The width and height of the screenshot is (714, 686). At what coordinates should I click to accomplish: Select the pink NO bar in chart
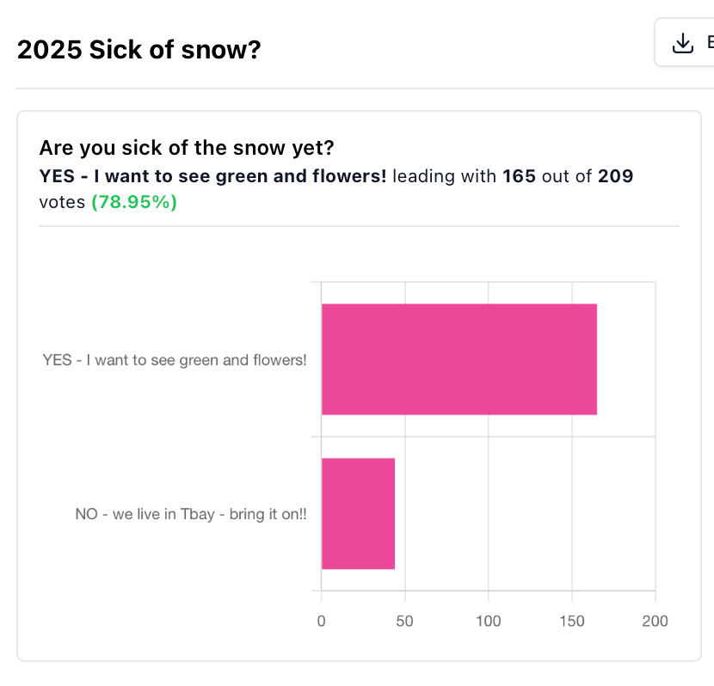point(358,513)
